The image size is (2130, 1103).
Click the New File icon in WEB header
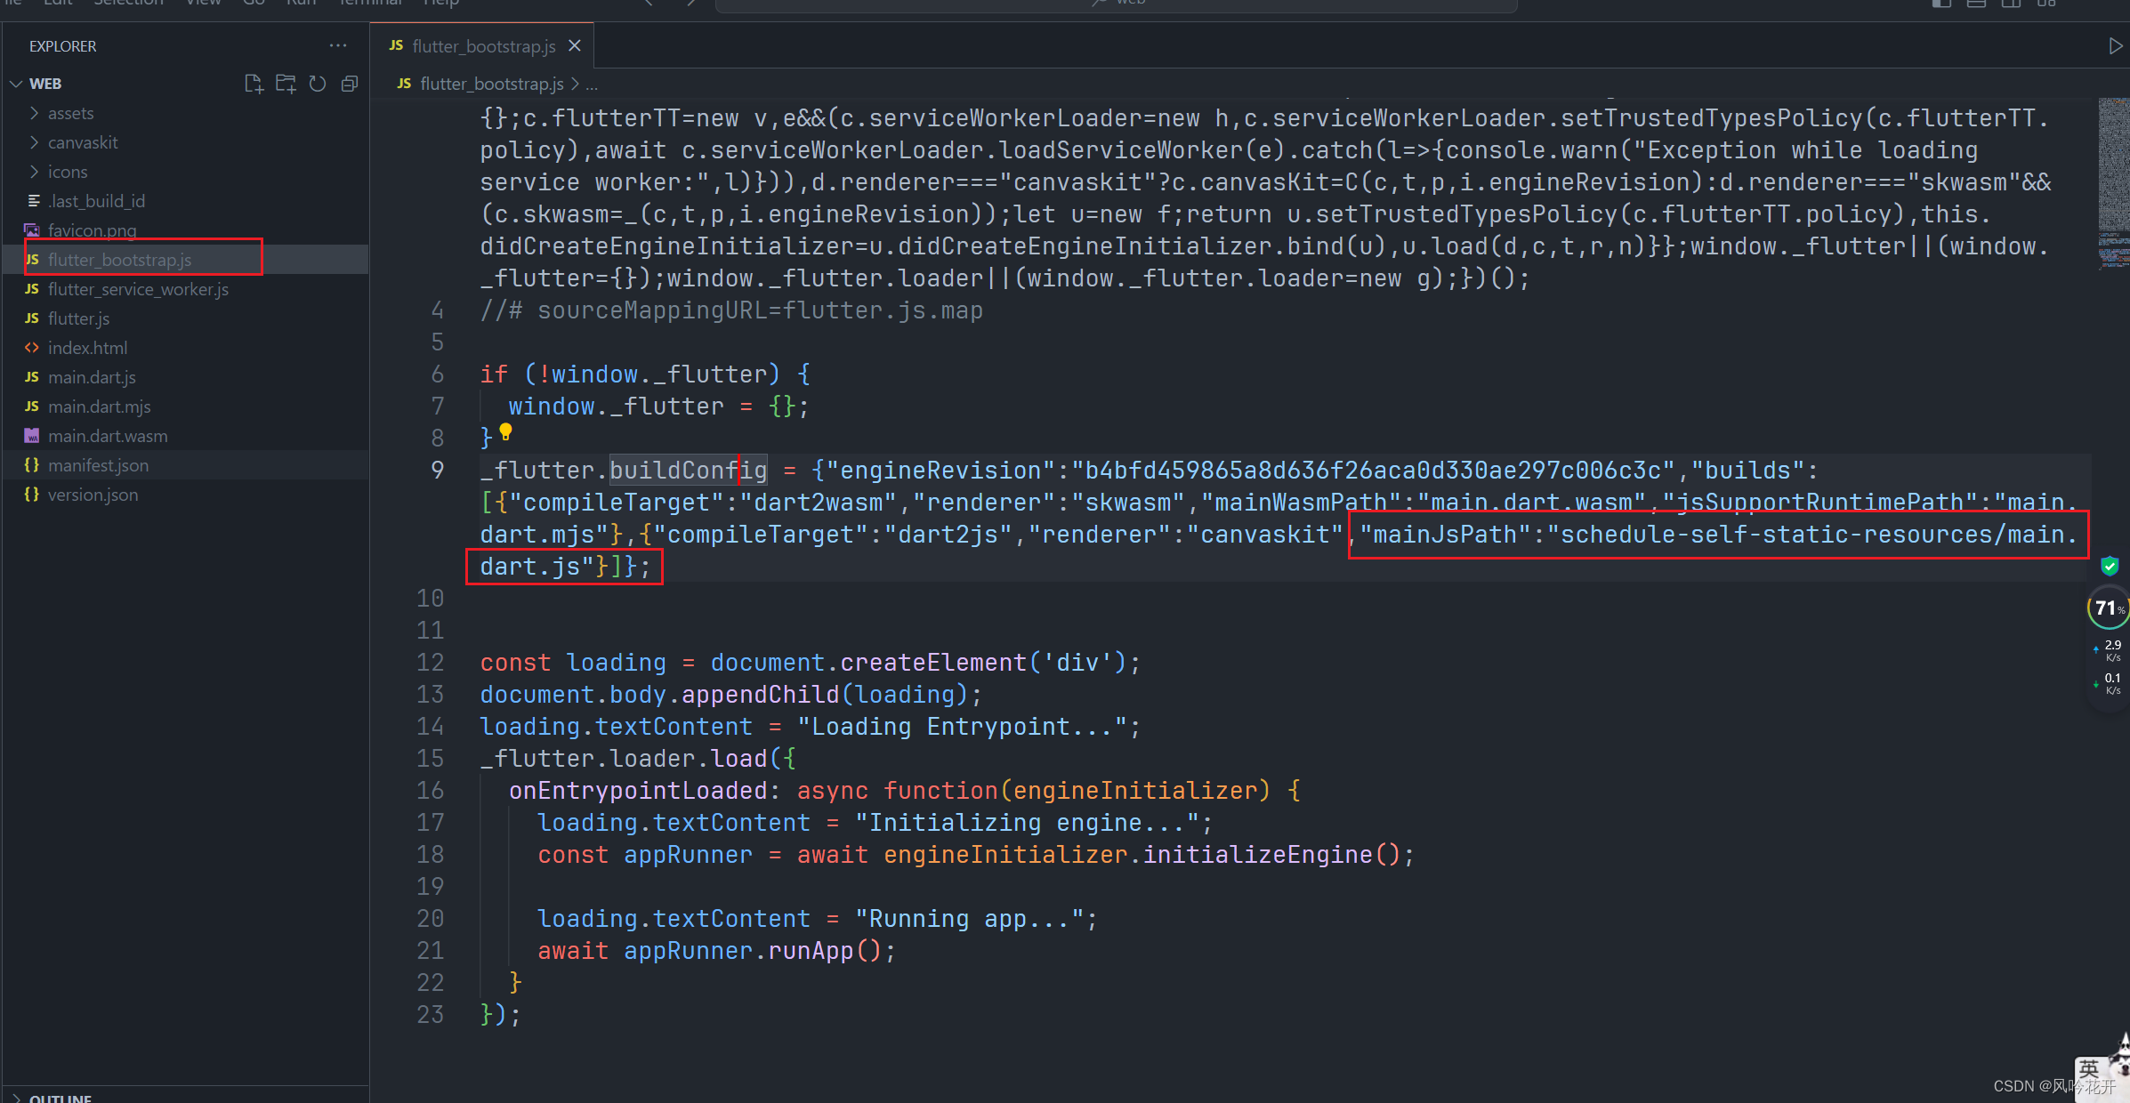tap(254, 84)
